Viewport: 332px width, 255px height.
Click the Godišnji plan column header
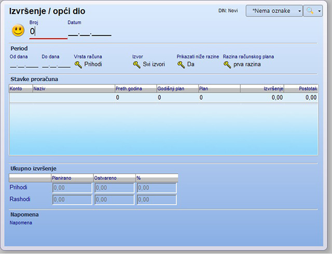click(x=177, y=88)
